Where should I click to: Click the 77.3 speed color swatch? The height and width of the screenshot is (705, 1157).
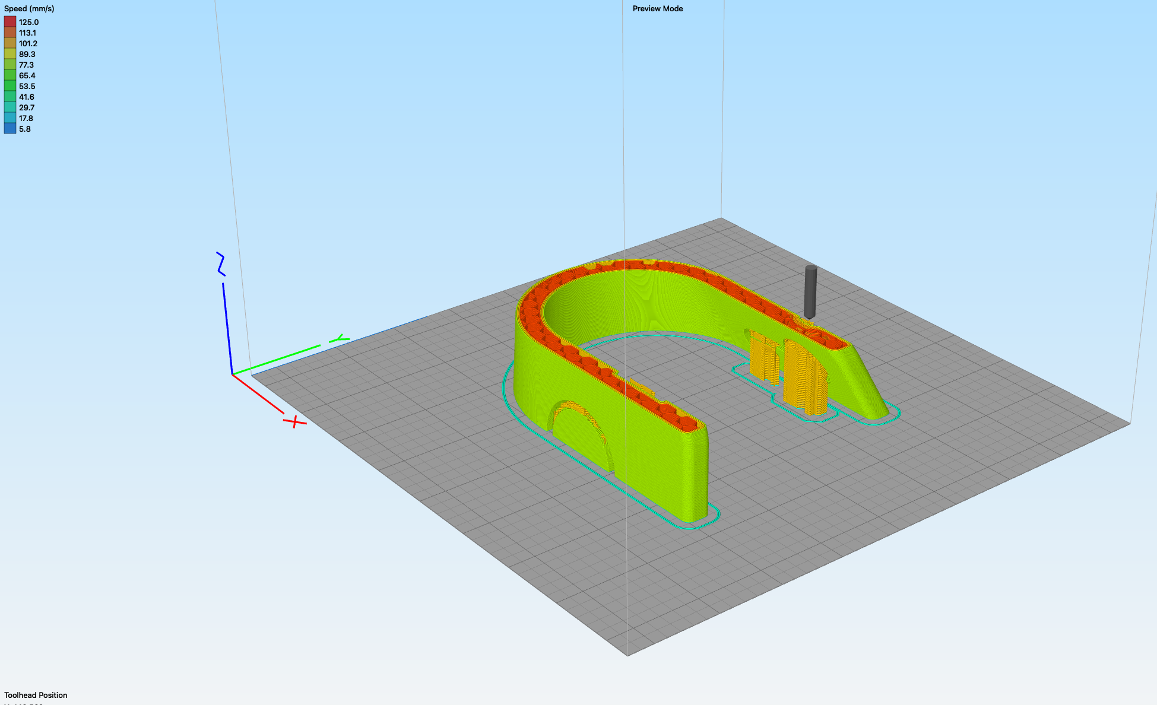coord(10,65)
